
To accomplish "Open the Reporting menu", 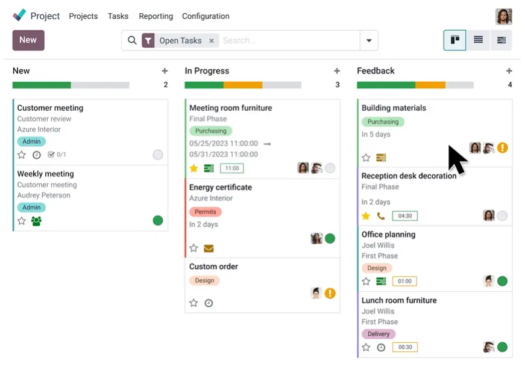I will (x=156, y=16).
